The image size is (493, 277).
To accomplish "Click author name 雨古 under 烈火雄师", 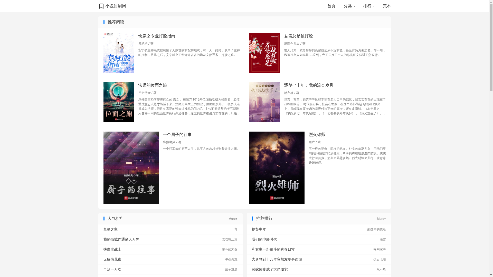I will pyautogui.click(x=312, y=142).
